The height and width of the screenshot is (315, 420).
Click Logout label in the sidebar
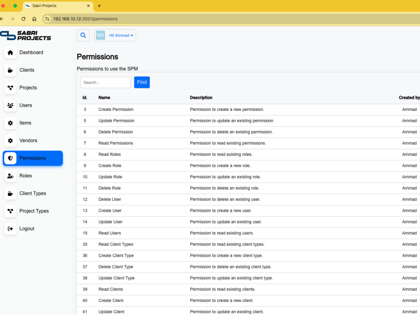(27, 229)
